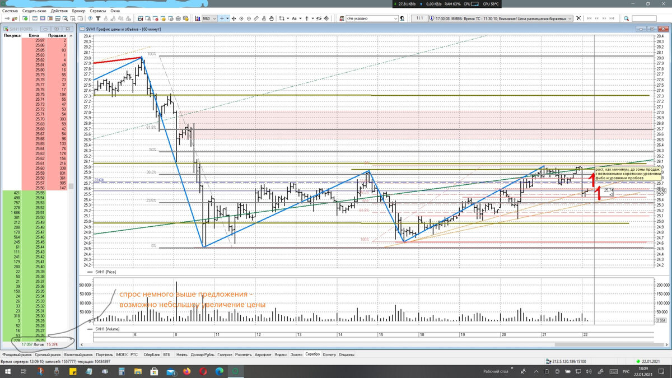
Task: Select the rectangle drawing tool
Action: pos(282,18)
